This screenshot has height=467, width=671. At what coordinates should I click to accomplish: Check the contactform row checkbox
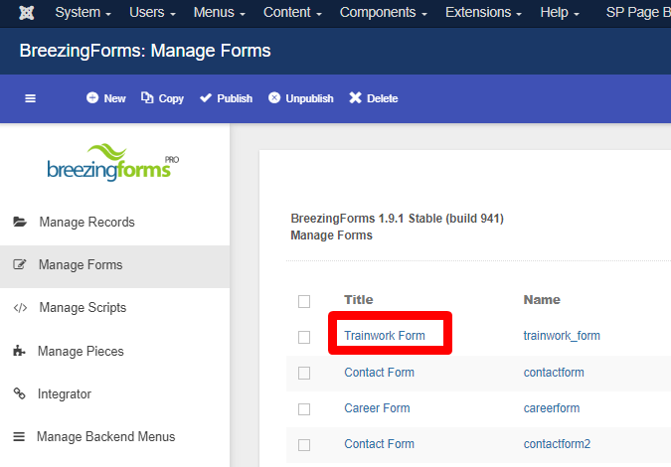tap(304, 374)
